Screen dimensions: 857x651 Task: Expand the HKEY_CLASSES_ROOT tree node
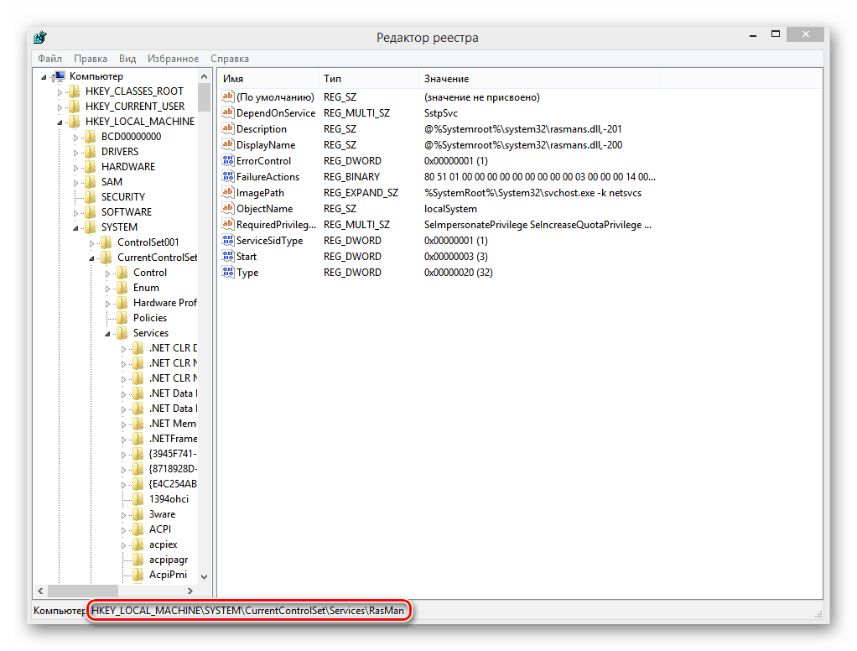coord(60,92)
